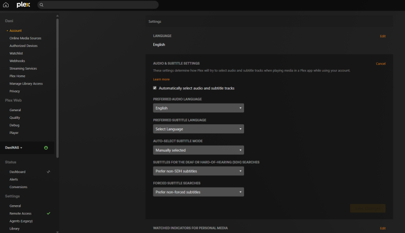Screen dimensions: 405x233
Task: Open Streaming Services settings
Action: [x=23, y=68]
